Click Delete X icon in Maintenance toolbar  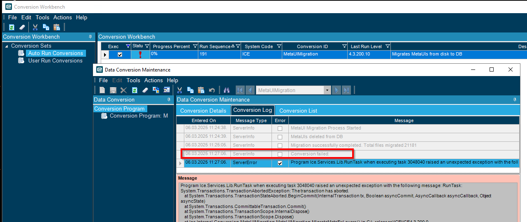point(123,90)
